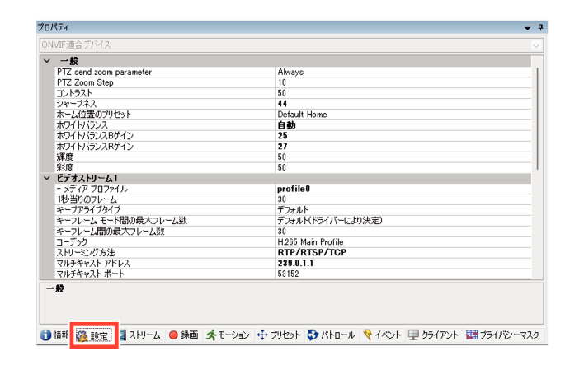Open the クライアント tab
This screenshot has height=365, width=584.
[x=433, y=335]
